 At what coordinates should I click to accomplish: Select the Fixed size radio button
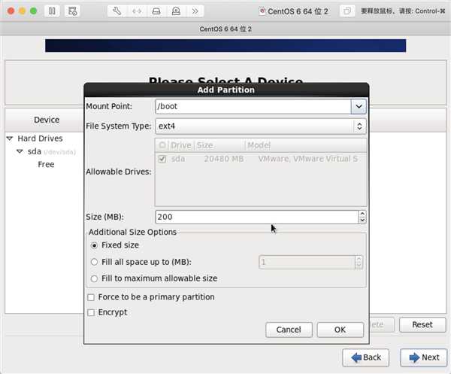(95, 245)
